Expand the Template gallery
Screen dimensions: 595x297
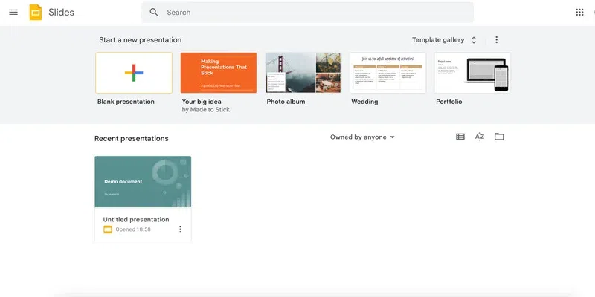[x=445, y=40]
